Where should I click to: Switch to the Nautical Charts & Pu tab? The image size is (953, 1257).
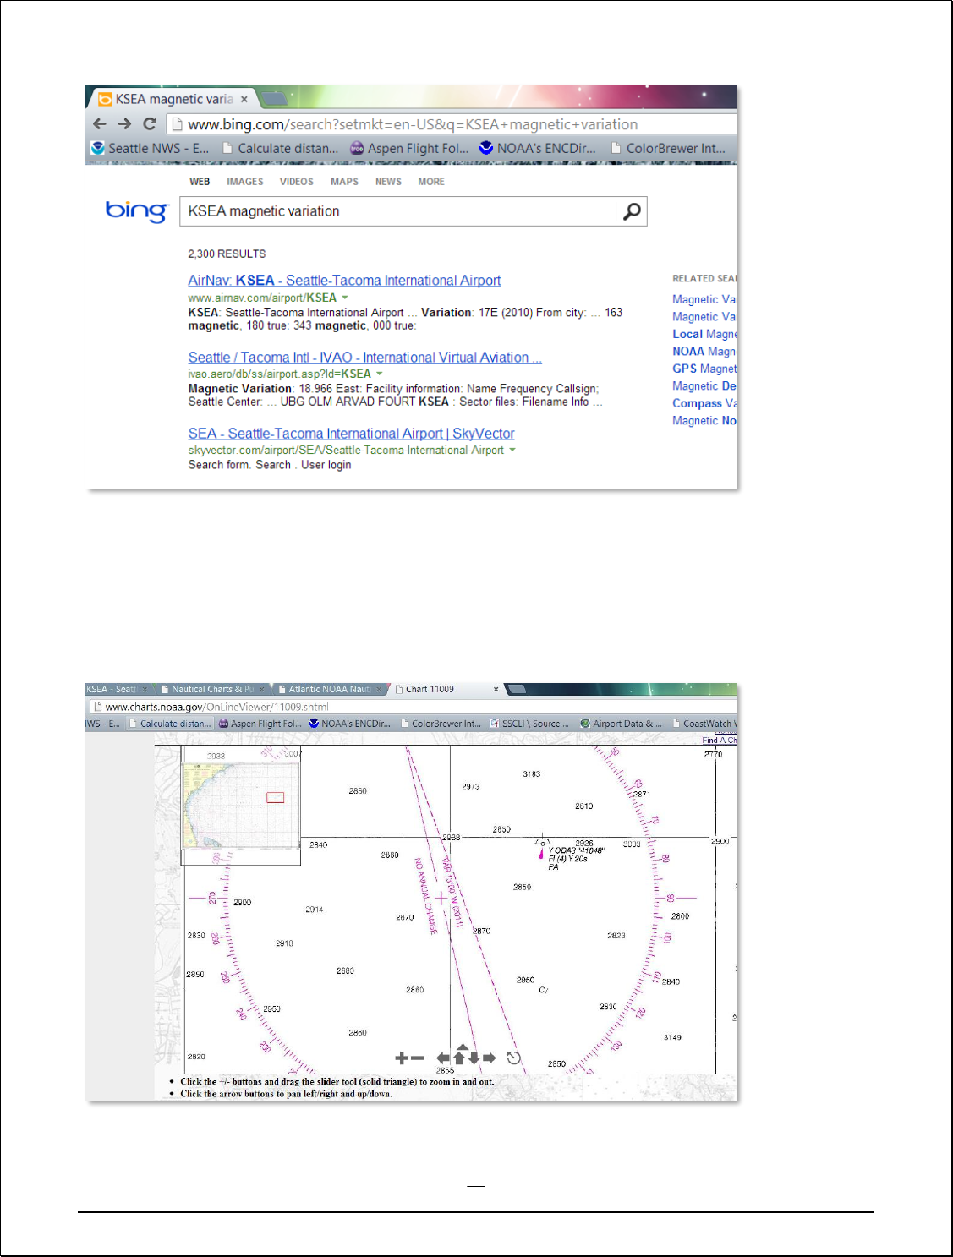[211, 689]
